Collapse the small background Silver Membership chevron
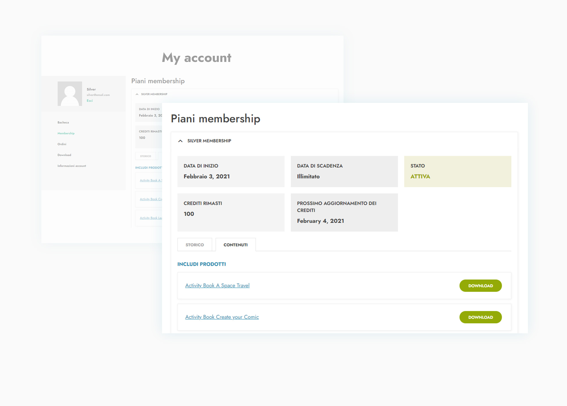The height and width of the screenshot is (406, 567). pos(137,94)
